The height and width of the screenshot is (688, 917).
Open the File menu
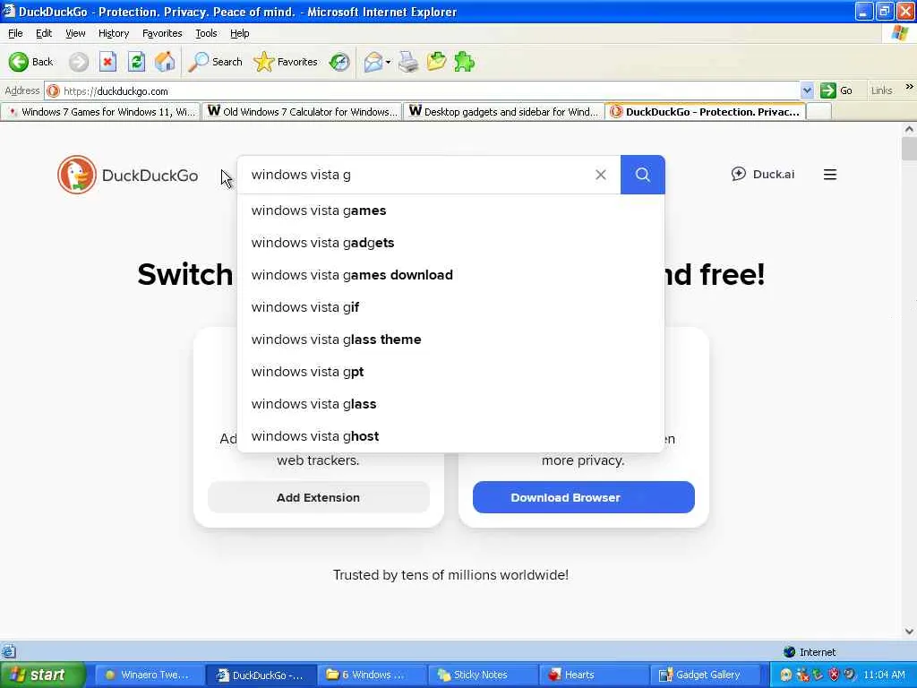coord(15,33)
